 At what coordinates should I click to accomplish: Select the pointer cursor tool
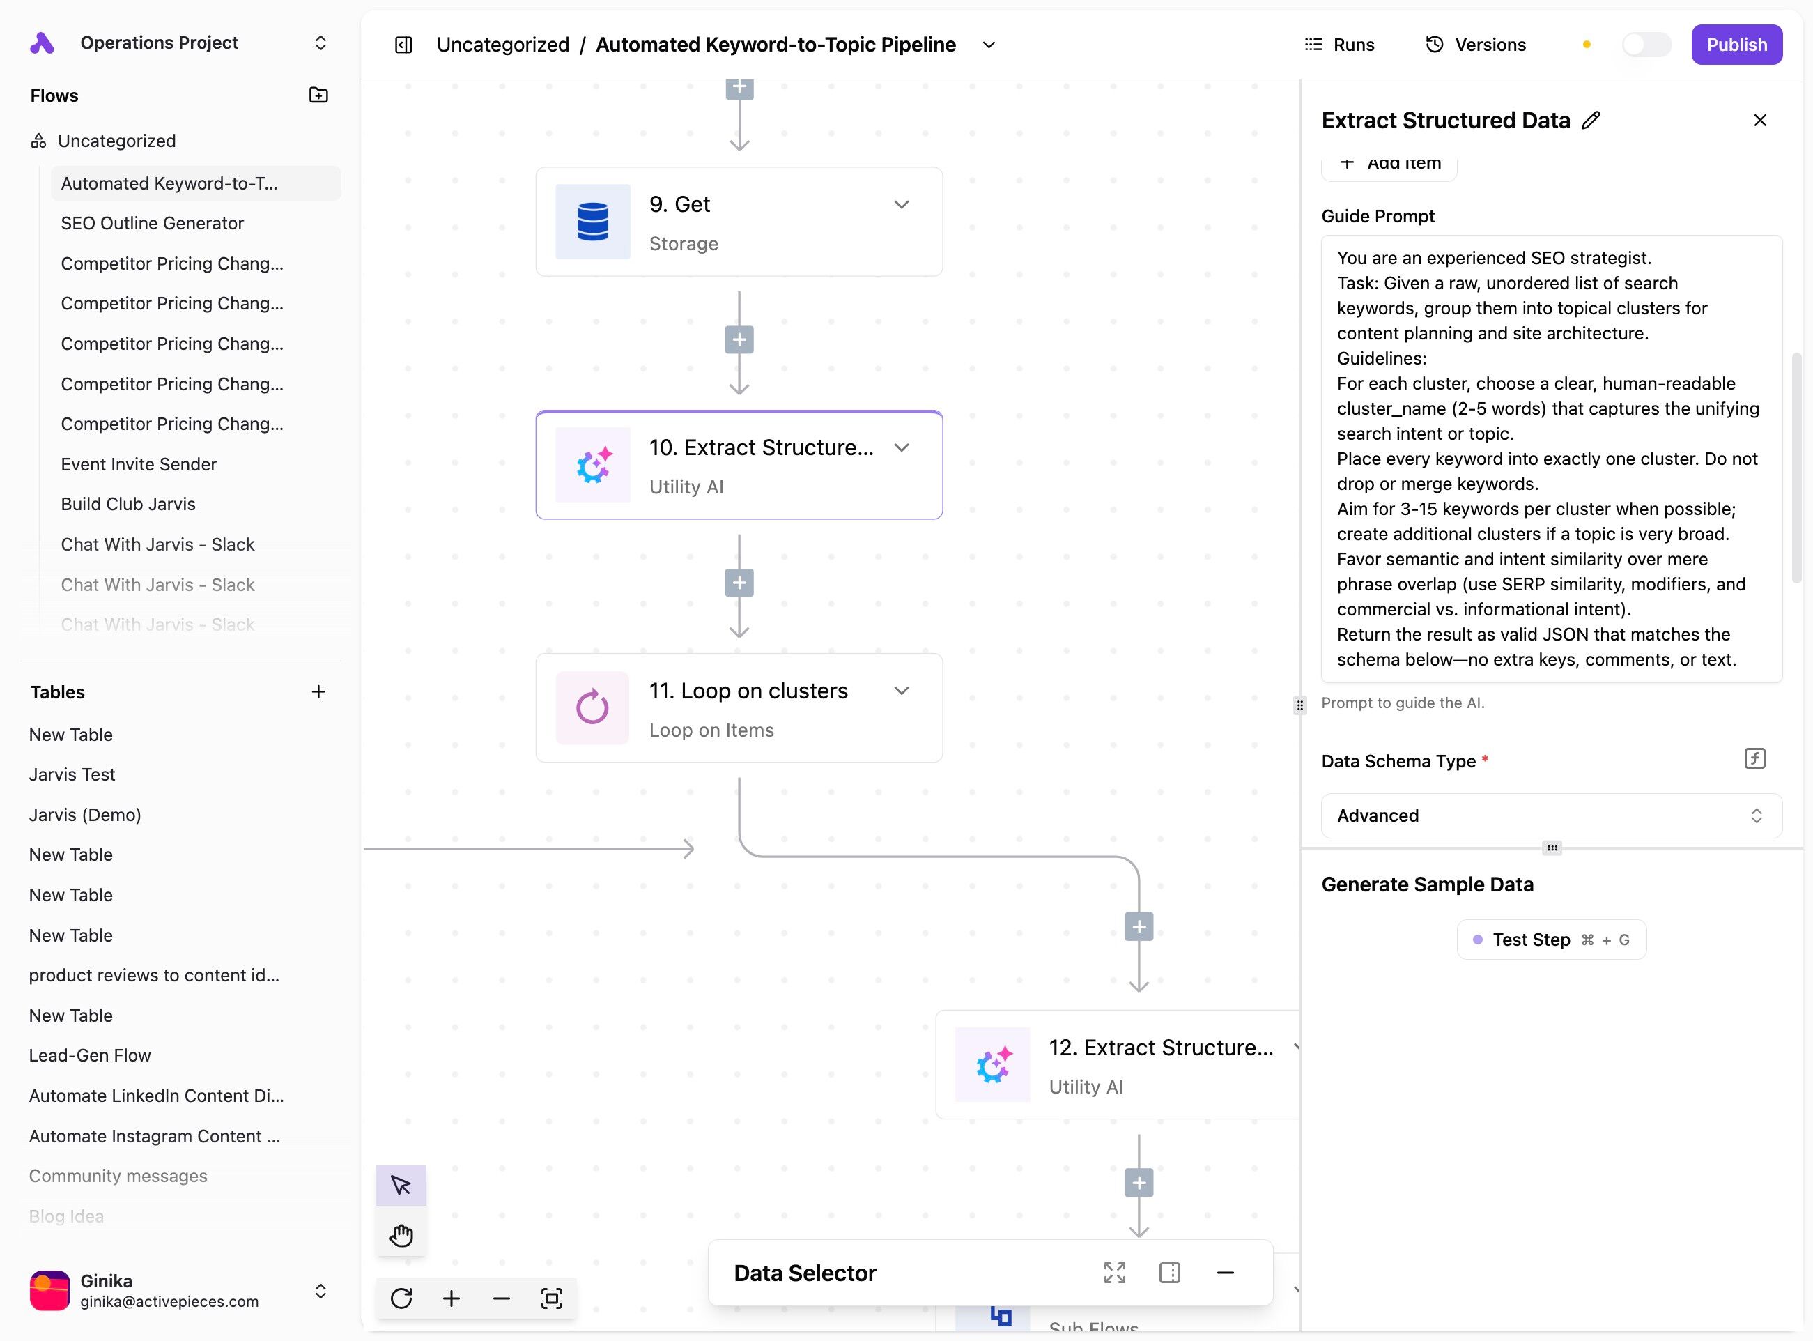pyautogui.click(x=401, y=1185)
